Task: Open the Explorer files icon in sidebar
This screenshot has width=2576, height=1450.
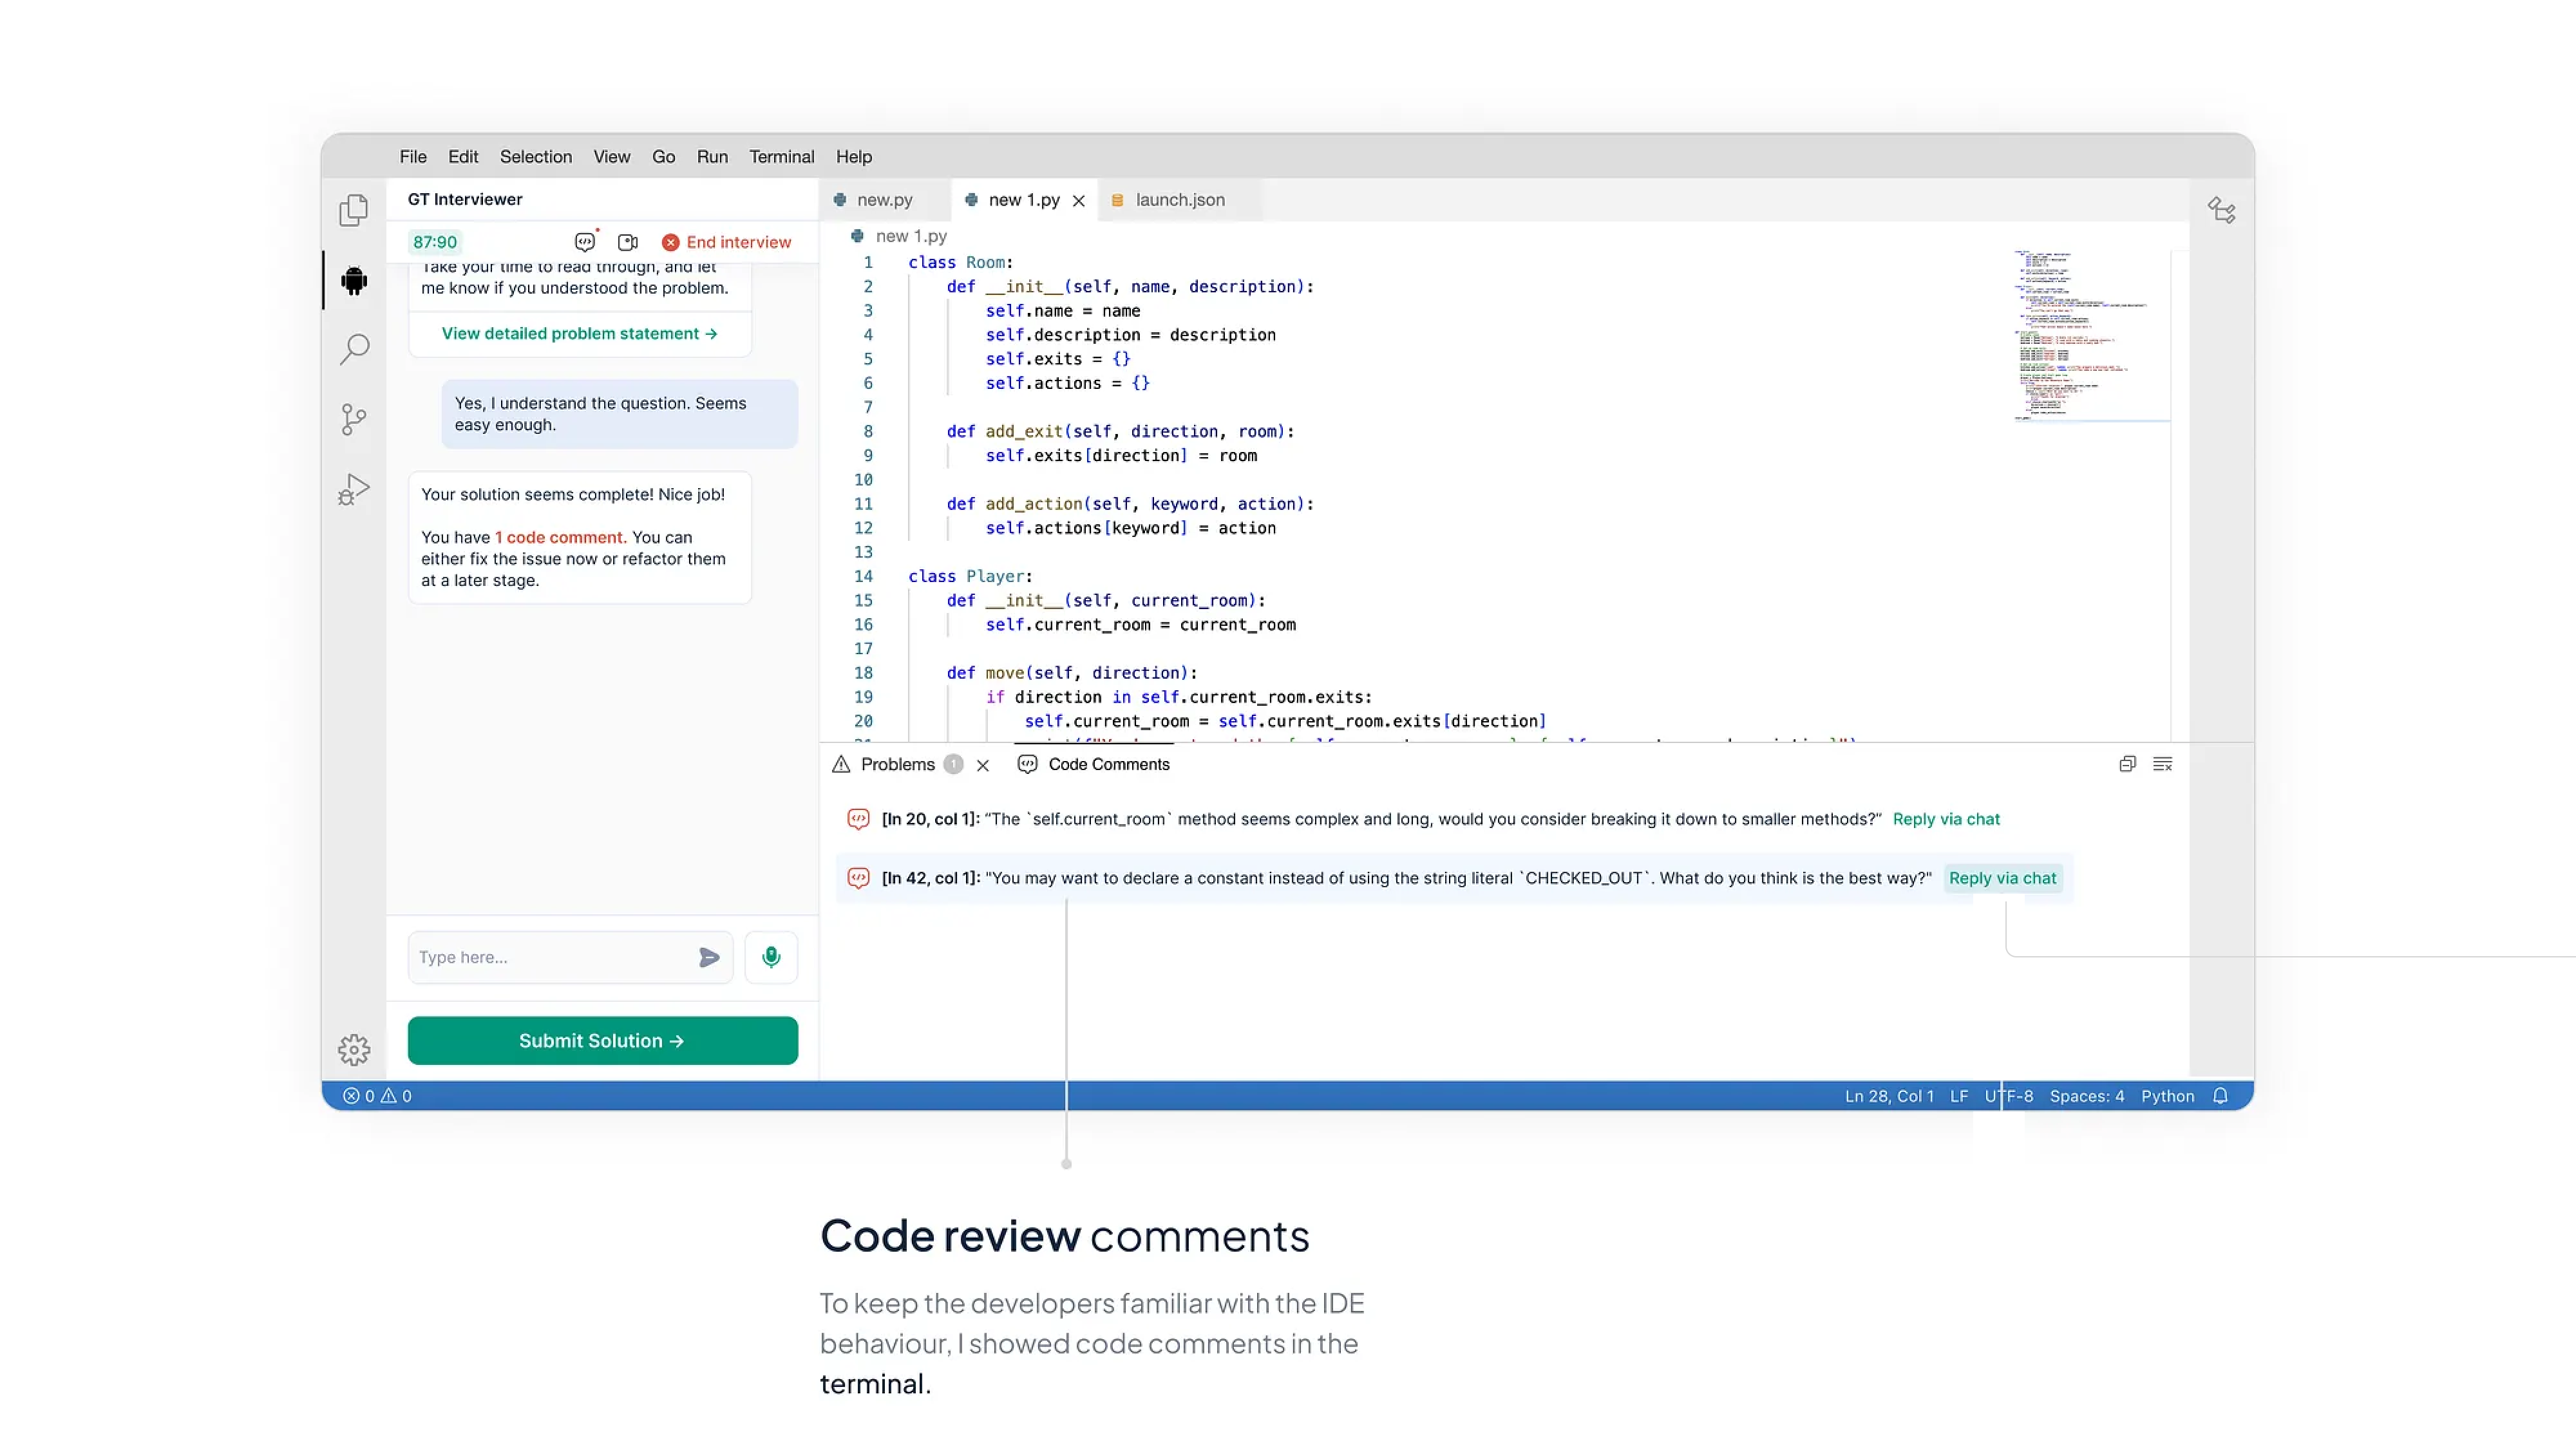Action: tap(353, 210)
